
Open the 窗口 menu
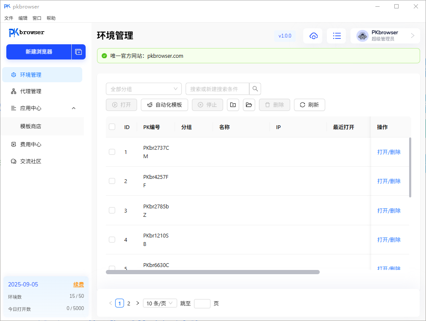[x=37, y=18]
